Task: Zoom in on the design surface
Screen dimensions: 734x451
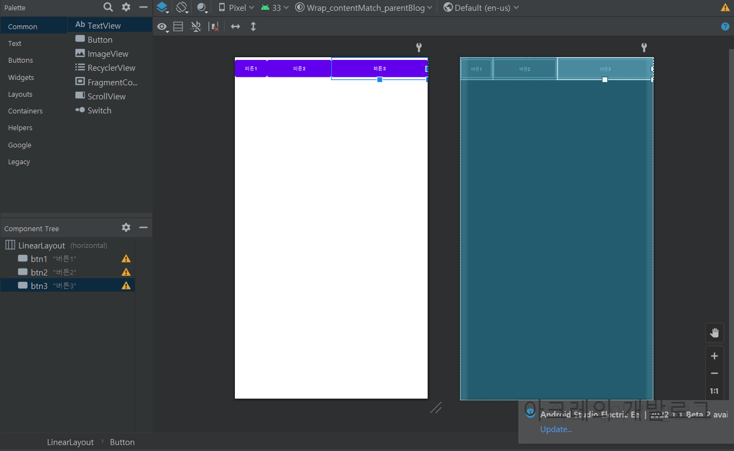Action: pos(715,356)
